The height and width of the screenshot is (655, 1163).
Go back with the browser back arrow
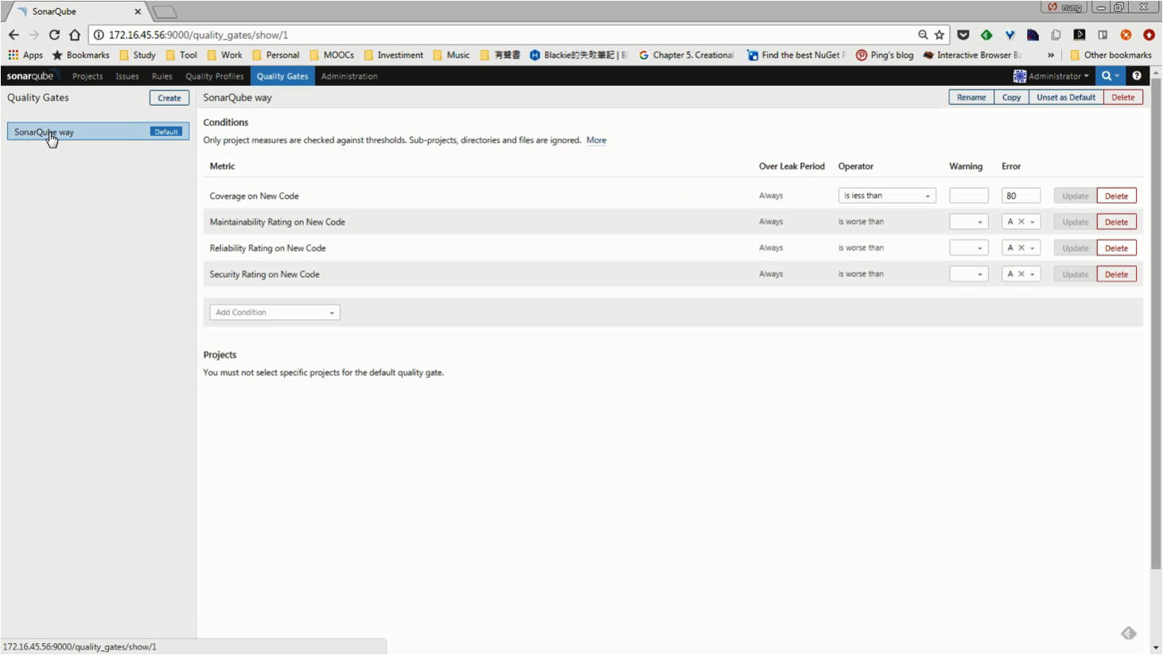pyautogui.click(x=14, y=35)
